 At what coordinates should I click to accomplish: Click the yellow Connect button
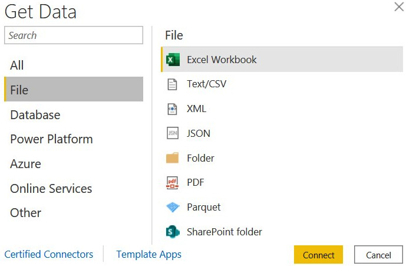(x=318, y=255)
